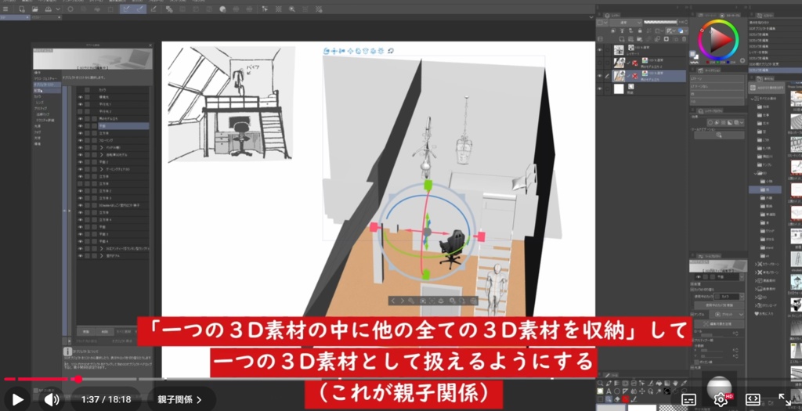
Task: Open the video settings gear
Action: tap(721, 399)
